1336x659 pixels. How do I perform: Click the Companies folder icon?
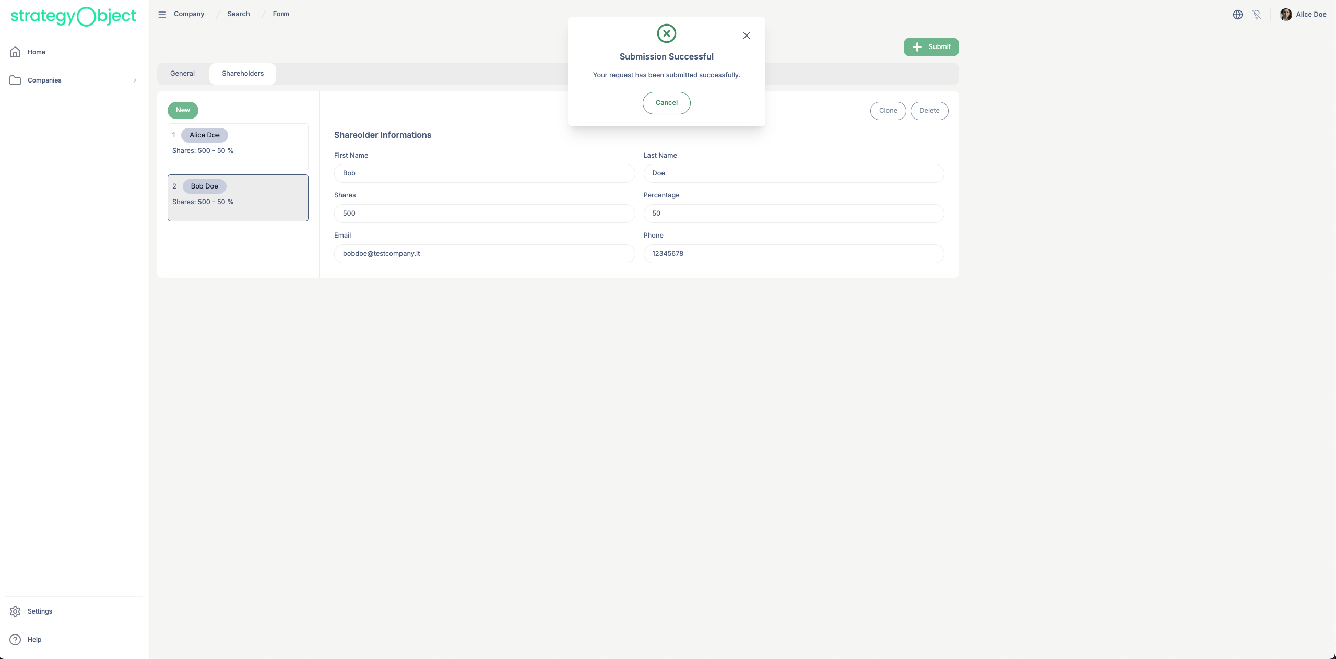(15, 80)
